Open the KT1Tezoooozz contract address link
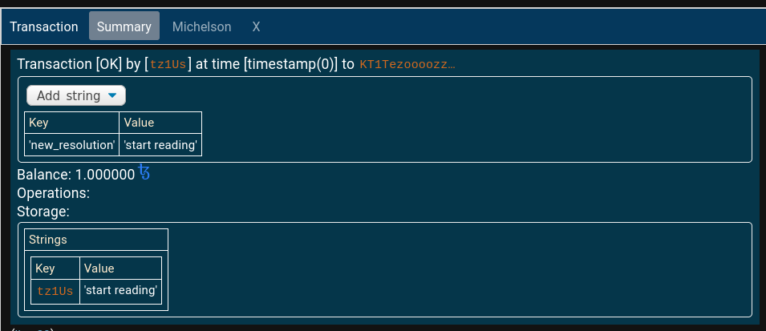Viewport: 766px width, 331px height. 407,64
